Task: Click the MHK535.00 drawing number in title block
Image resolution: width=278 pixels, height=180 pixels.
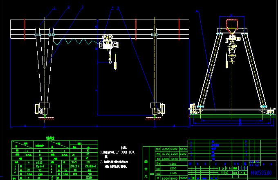Action: tap(261, 173)
